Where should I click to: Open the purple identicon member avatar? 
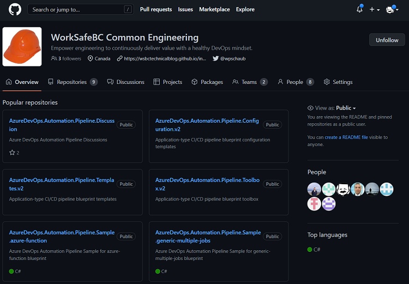click(x=329, y=204)
